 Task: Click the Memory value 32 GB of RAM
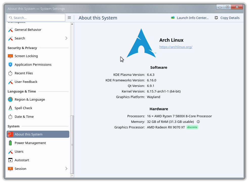coord(170,122)
